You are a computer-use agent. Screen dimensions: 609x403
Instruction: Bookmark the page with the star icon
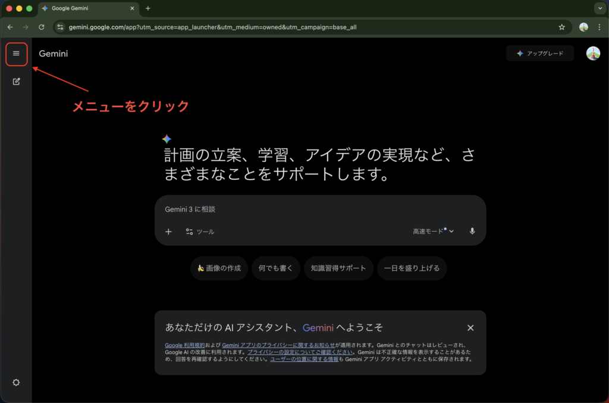[561, 27]
